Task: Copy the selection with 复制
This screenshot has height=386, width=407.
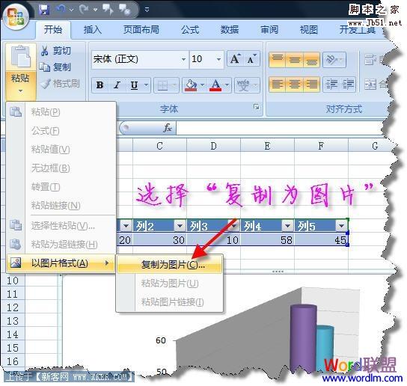Action: tap(55, 67)
